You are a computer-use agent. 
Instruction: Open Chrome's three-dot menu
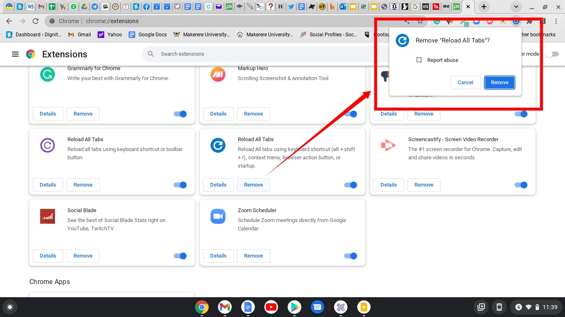[556, 21]
